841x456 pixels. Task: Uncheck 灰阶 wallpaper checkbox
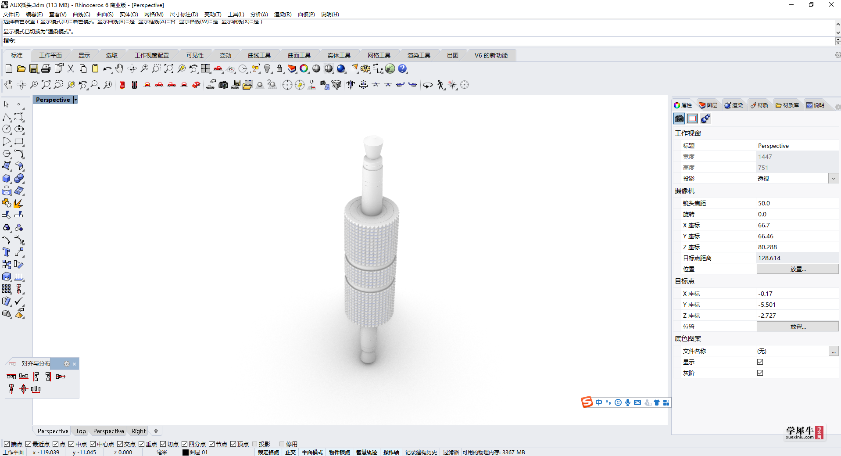click(x=760, y=373)
